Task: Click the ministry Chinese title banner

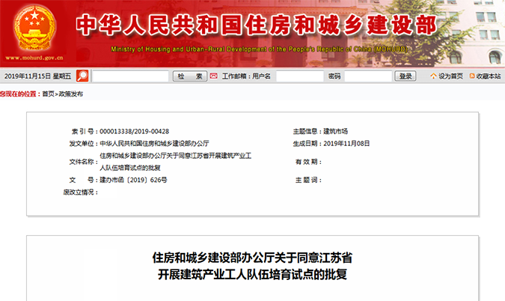Action: [257, 25]
